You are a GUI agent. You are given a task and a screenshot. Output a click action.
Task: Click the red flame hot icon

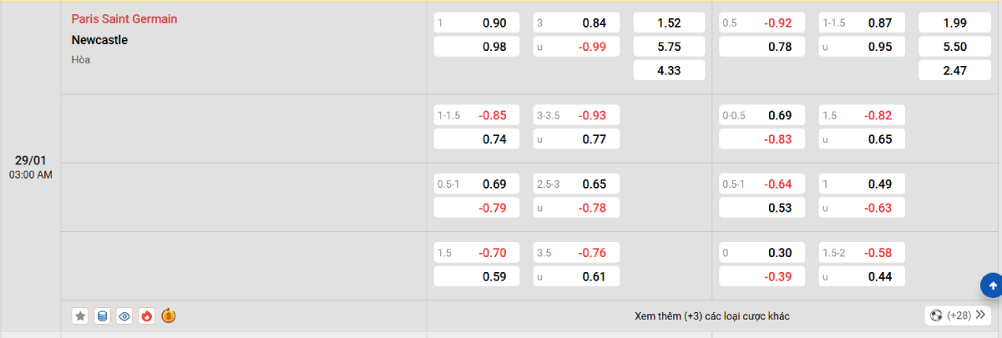[147, 316]
